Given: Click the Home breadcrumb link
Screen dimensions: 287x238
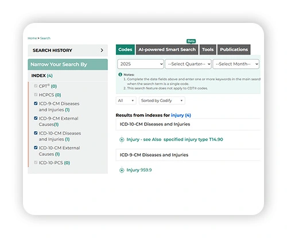Looking at the screenshot, I should [32, 38].
